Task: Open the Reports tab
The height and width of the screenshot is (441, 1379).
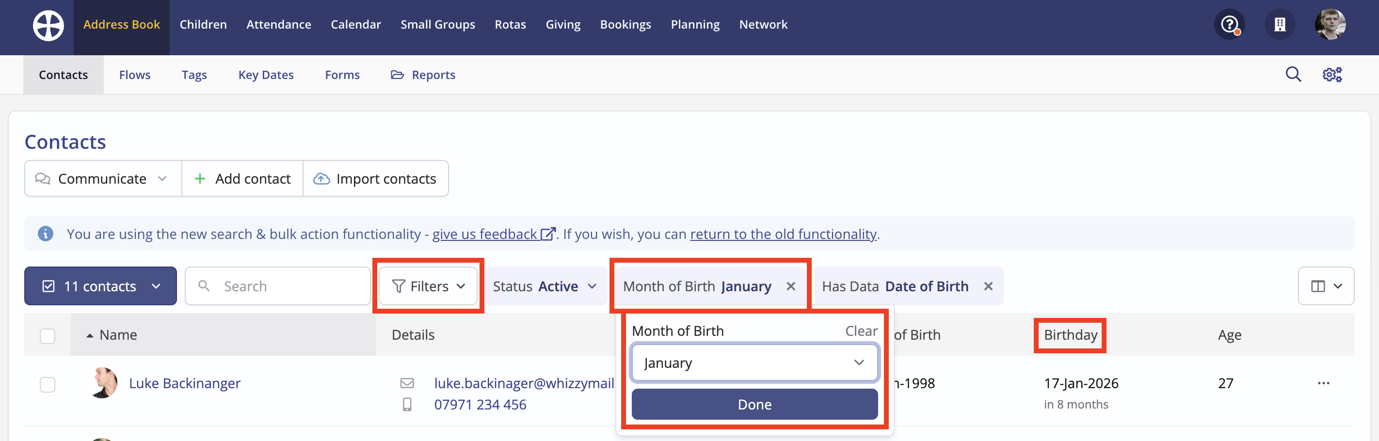Action: click(x=423, y=75)
